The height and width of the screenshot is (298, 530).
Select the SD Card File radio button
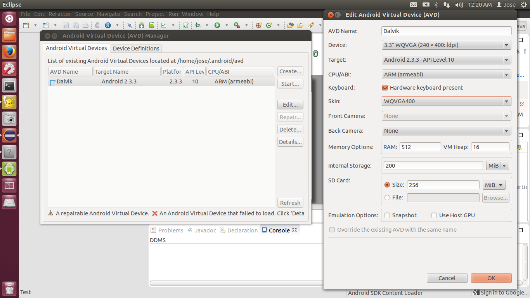[387, 198]
